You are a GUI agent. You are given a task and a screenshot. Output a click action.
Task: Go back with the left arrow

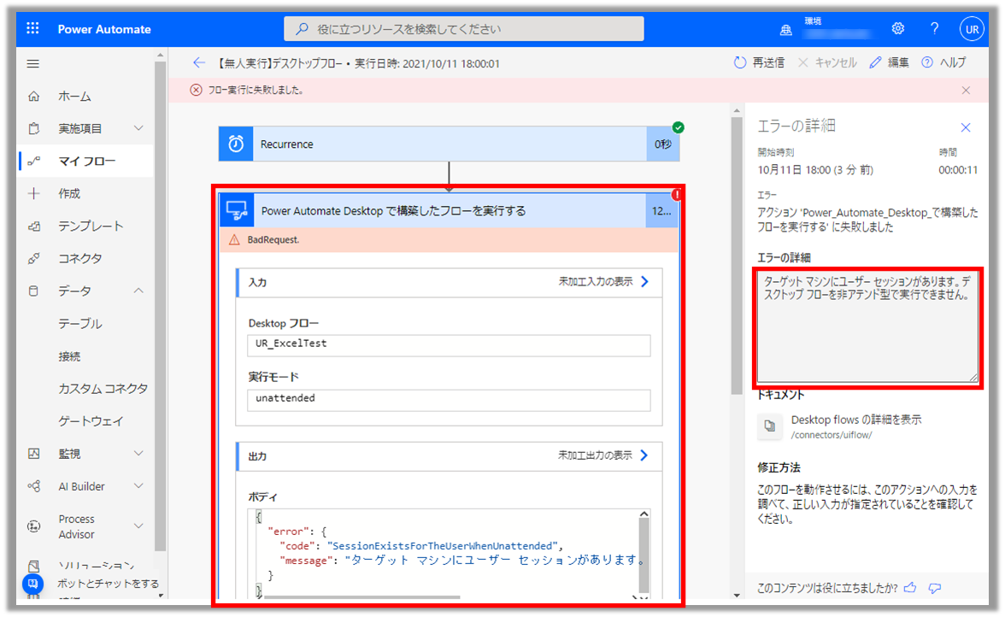tap(198, 62)
